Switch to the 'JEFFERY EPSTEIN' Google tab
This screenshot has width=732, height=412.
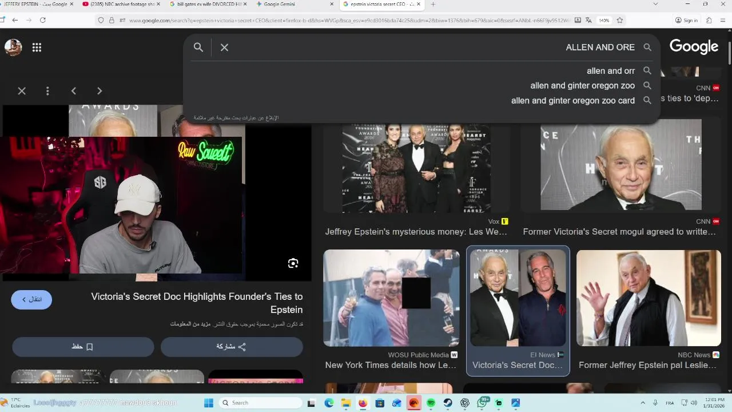tap(35, 4)
